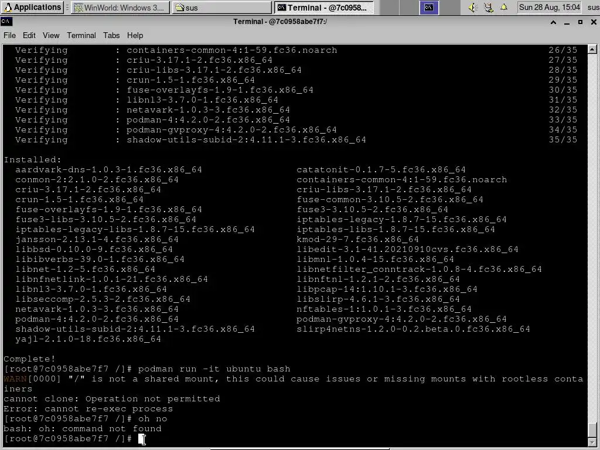Switch to WinWorld: Windows 3... taskbar window
Image resolution: width=600 pixels, height=450 pixels.
pyautogui.click(x=120, y=7)
